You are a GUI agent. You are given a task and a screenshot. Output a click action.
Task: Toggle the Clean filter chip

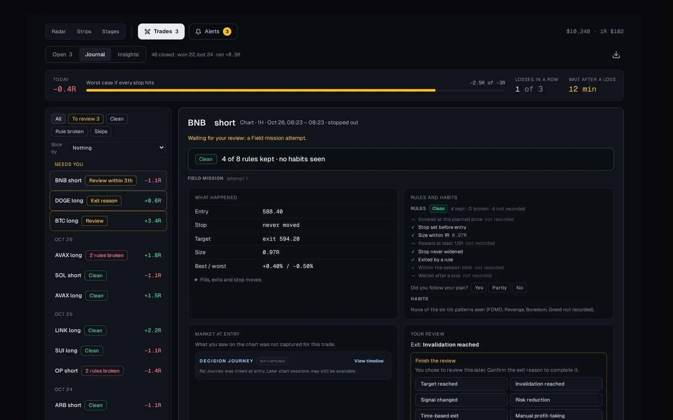[117, 119]
